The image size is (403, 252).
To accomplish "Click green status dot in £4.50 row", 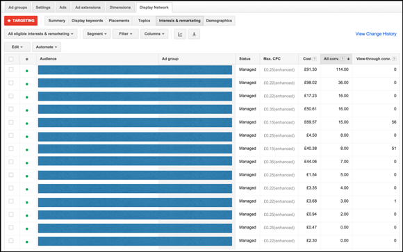I will coord(26,137).
